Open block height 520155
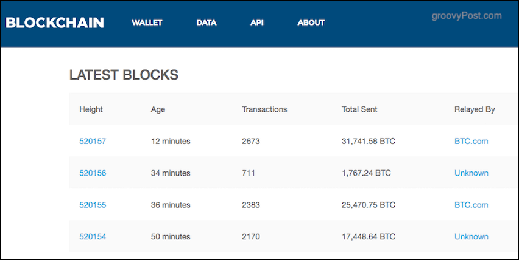This screenshot has height=260, width=519. click(x=93, y=205)
